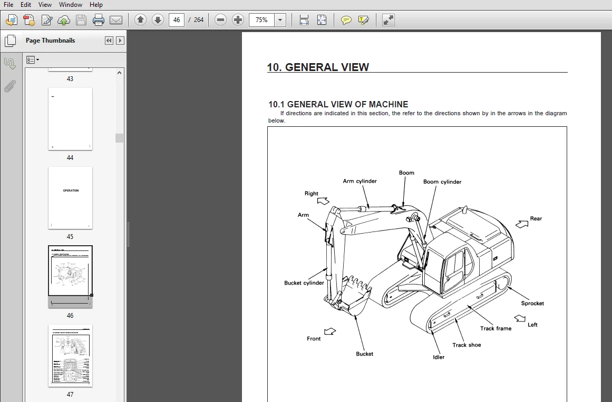Image resolution: width=612 pixels, height=402 pixels.
Task: Click the 'Track shoe' diagram label
Action: [x=467, y=345]
